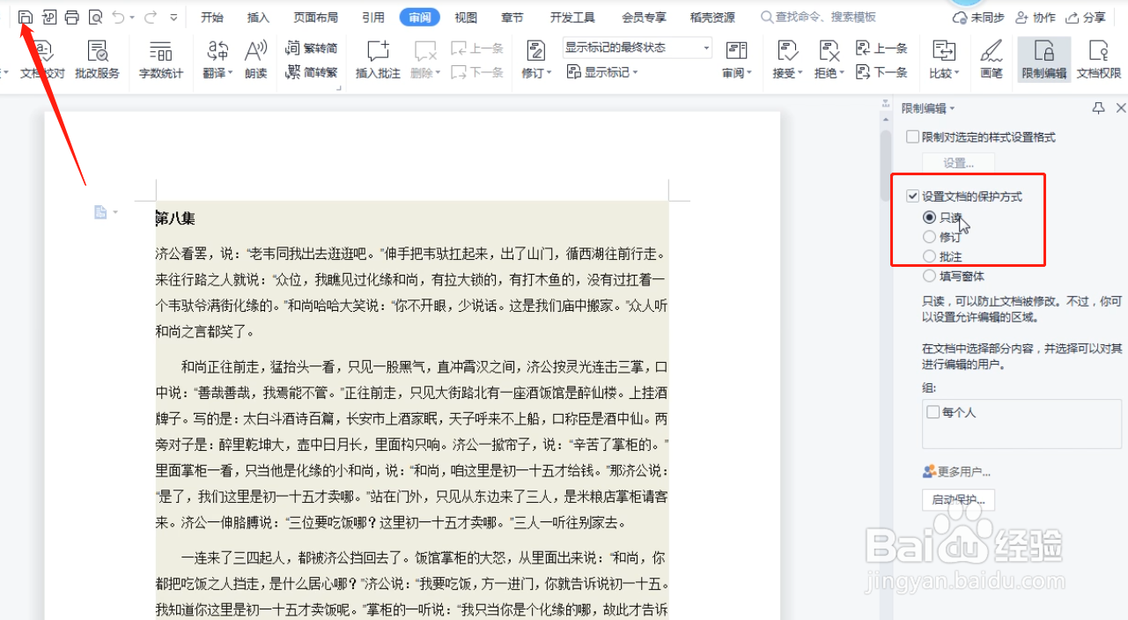
Task: Convert text with 简转繁
Action: coord(312,72)
